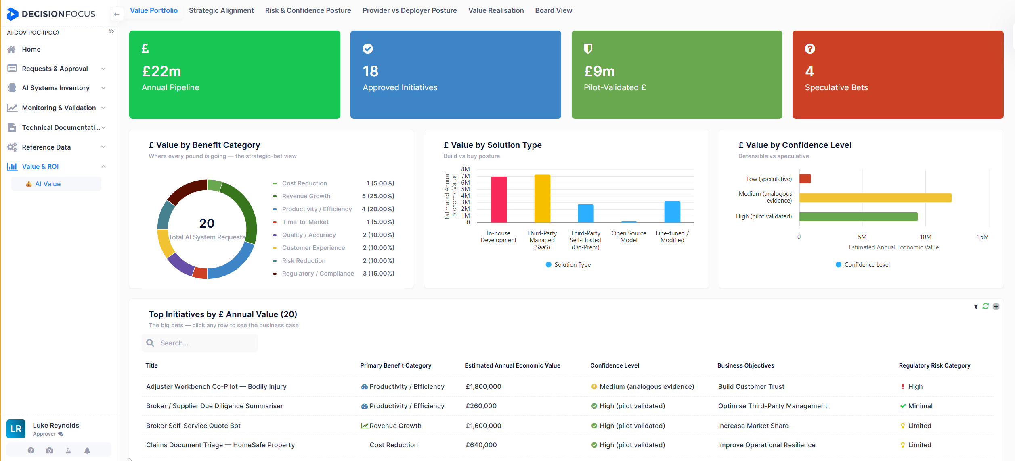Open the flask lab icon in sidebar footer
This screenshot has width=1015, height=461.
(x=68, y=451)
